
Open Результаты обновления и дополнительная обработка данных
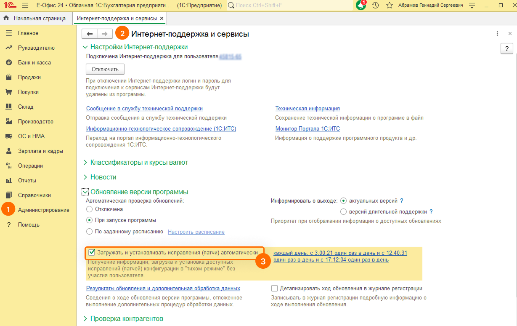[163, 289]
